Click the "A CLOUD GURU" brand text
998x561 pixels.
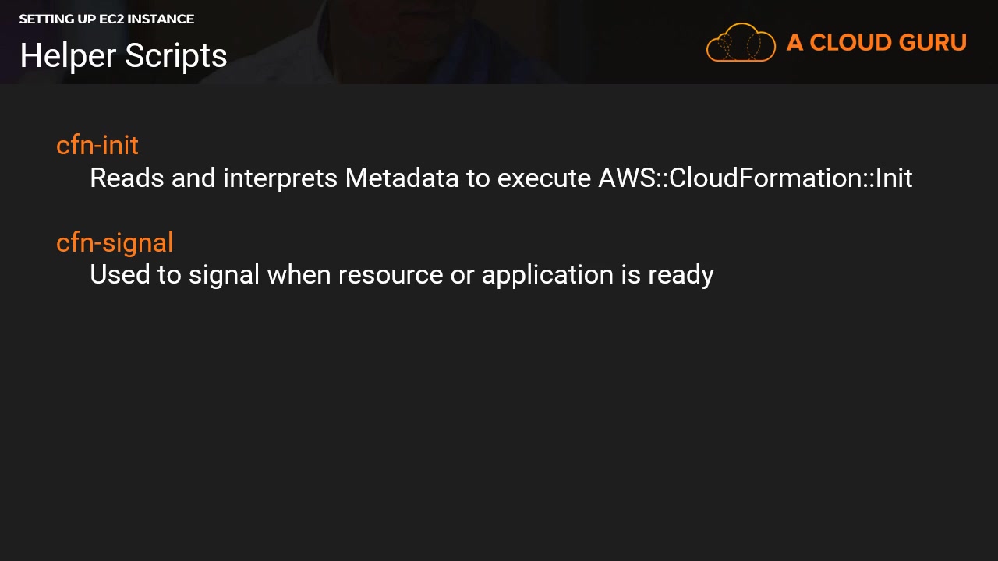pyautogui.click(x=876, y=43)
